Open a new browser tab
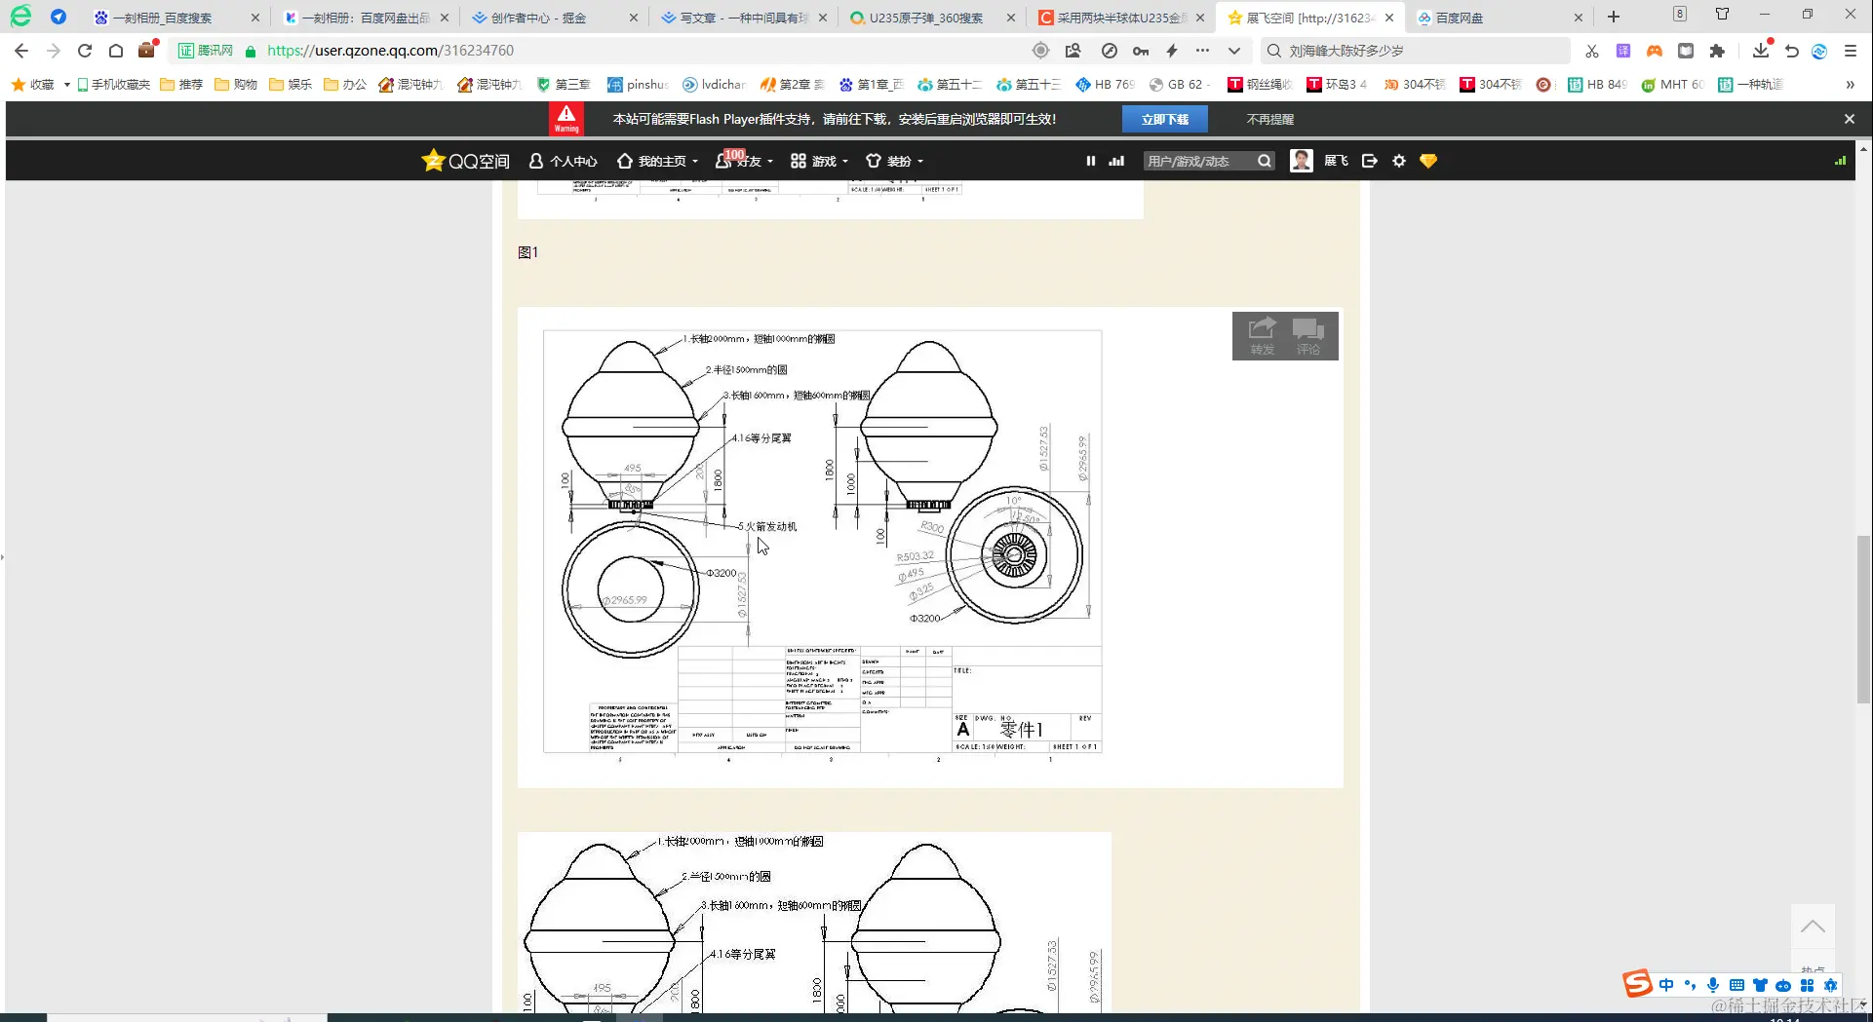The width and height of the screenshot is (1873, 1022). coord(1614,17)
